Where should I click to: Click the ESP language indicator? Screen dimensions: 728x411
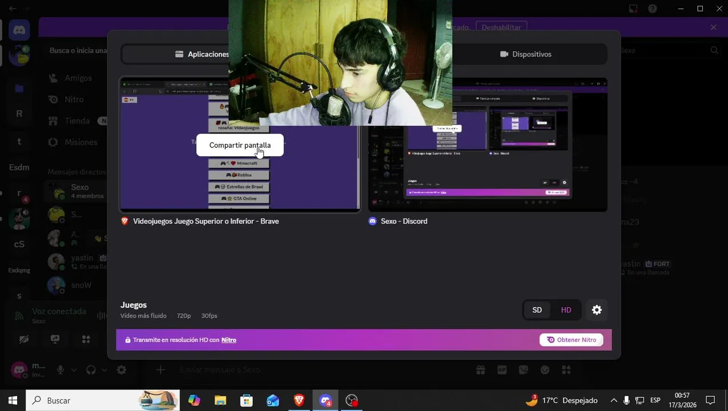(x=655, y=401)
